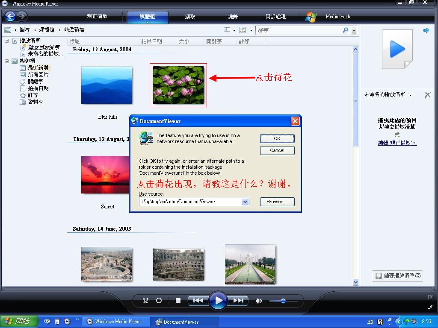Click the large Play button
This screenshot has height=328, width=438.
[x=218, y=301]
